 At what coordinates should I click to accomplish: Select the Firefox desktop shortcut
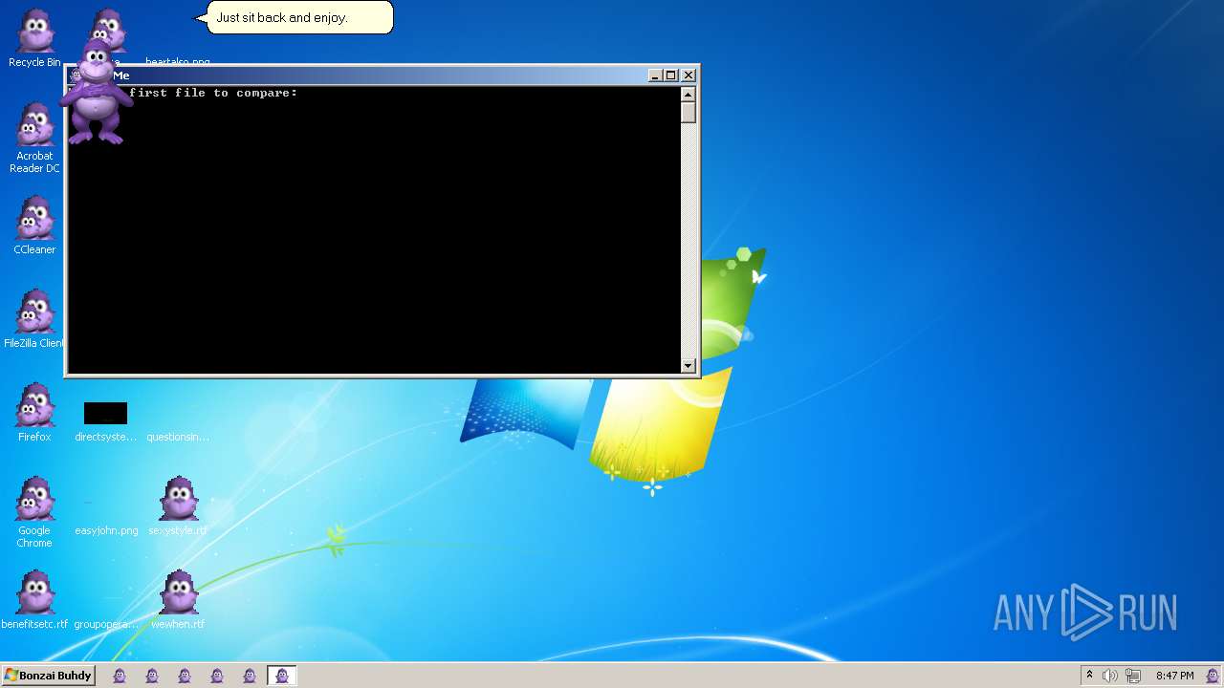click(x=34, y=413)
